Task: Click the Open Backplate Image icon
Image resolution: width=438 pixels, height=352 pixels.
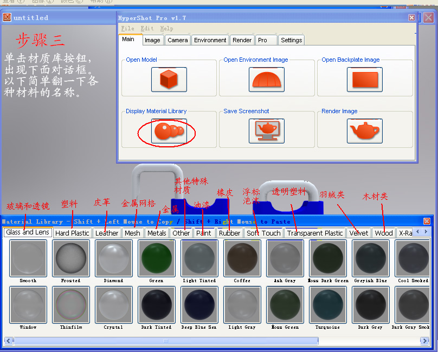Action: [x=364, y=80]
